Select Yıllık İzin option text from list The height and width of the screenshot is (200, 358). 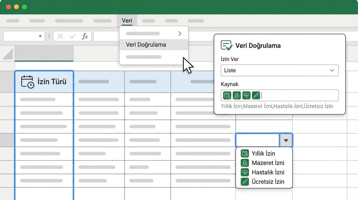click(x=263, y=153)
